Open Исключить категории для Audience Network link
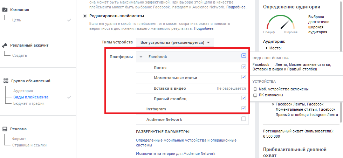343x158 pixels. [x=176, y=153]
